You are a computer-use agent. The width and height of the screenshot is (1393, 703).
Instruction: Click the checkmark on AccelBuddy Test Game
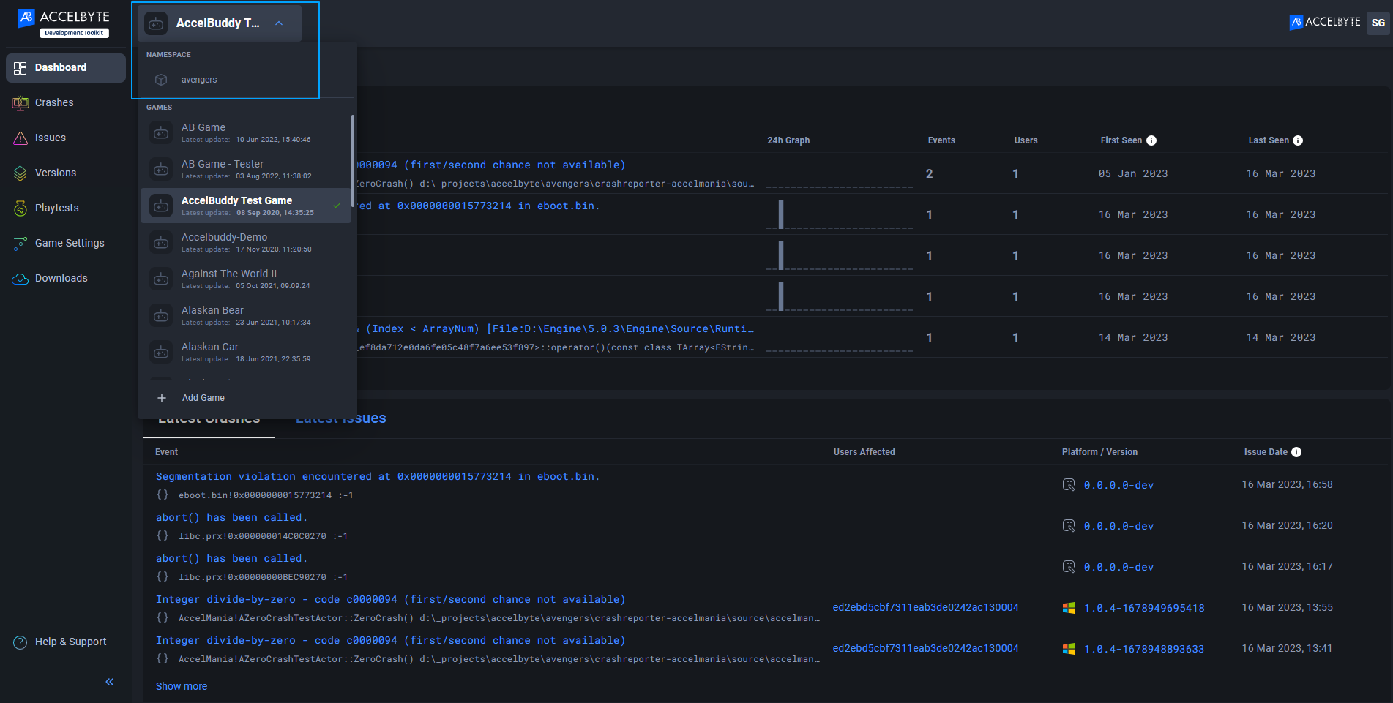[x=337, y=206]
